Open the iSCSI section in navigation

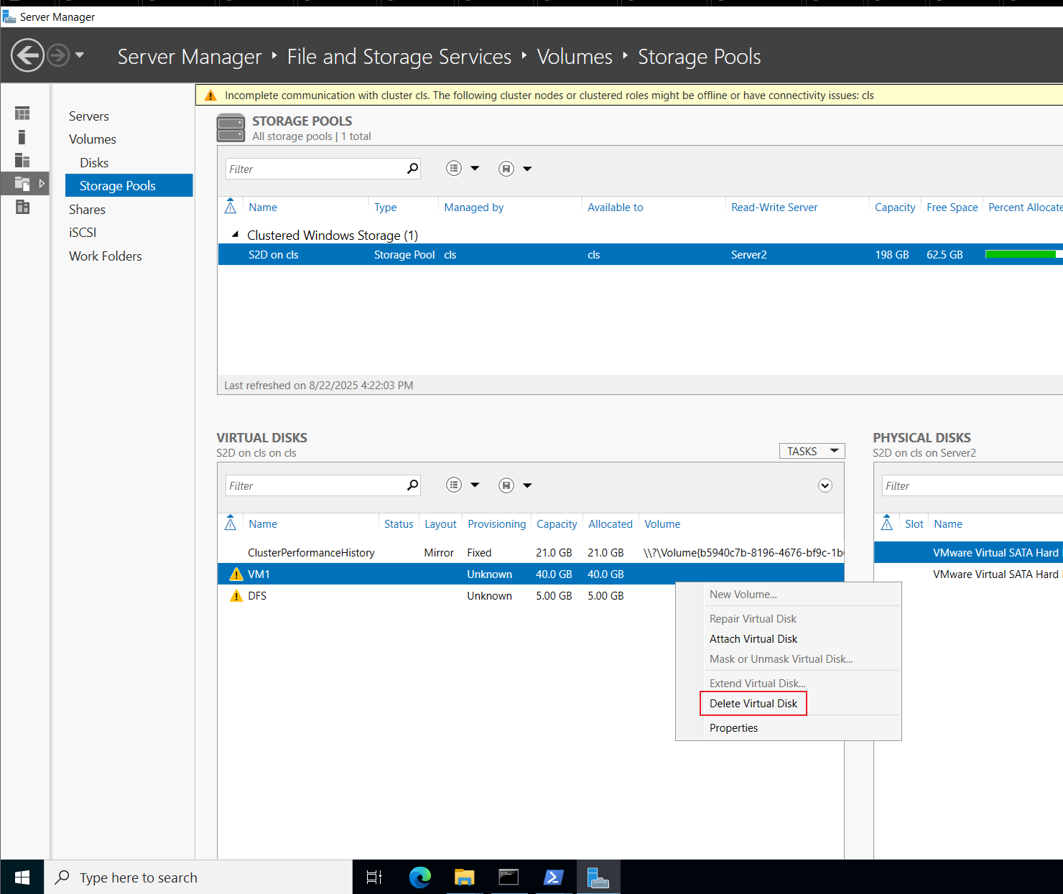point(83,233)
